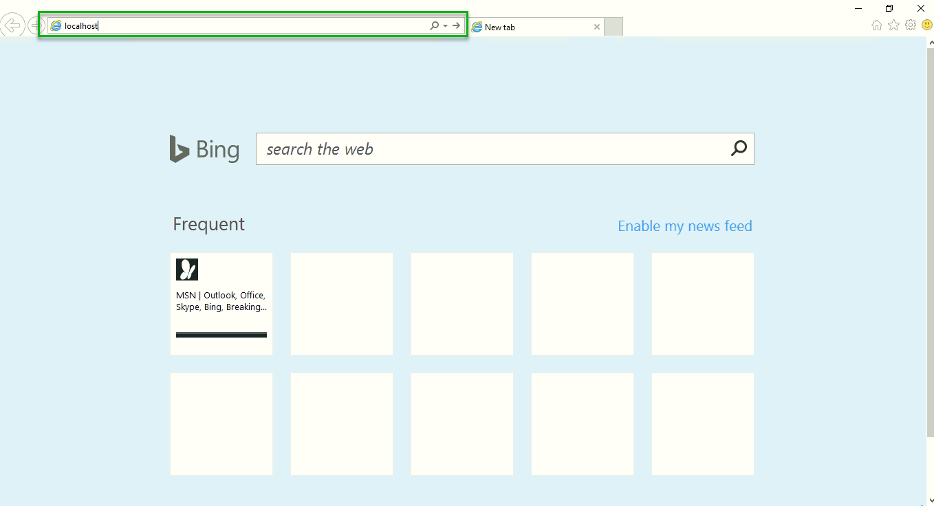
Task: Close the New tab tab
Action: (597, 27)
